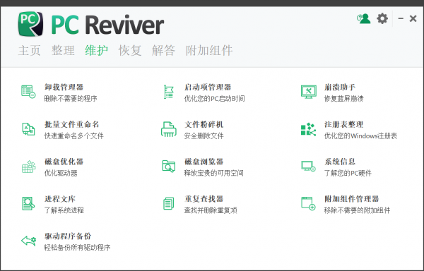
Task: Launch the Duplicate Finder icon (重复查找器)
Action: coord(168,203)
